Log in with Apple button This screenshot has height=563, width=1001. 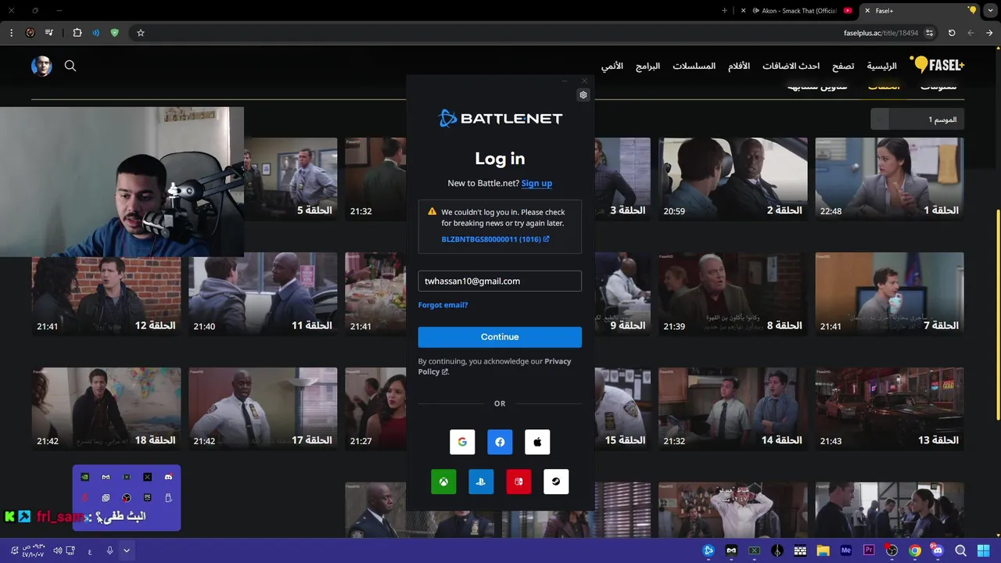tap(537, 442)
